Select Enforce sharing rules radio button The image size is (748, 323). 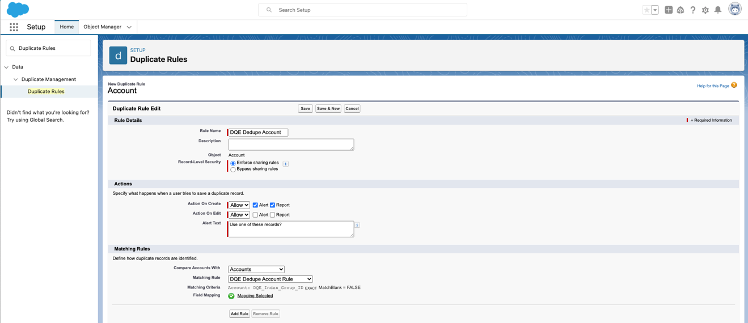click(x=233, y=163)
